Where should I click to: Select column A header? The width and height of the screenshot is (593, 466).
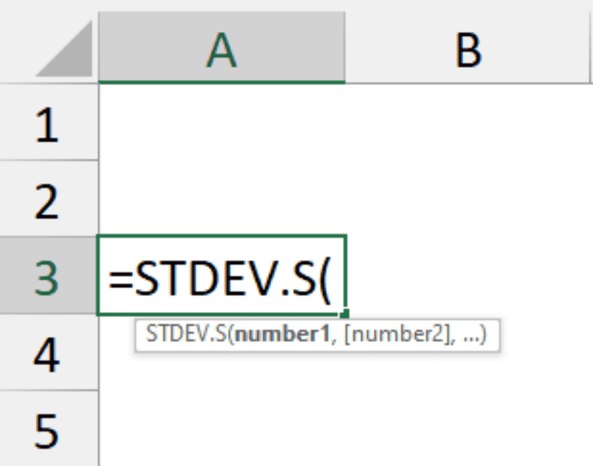[222, 46]
